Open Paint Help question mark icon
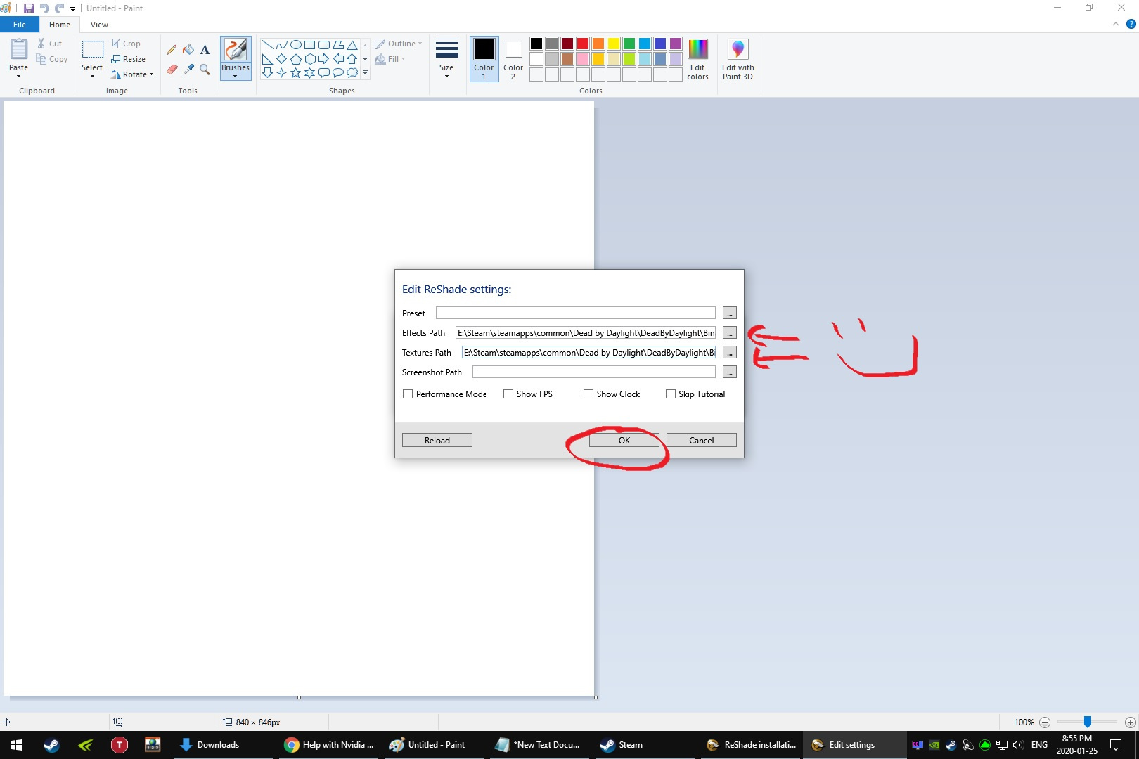 pos(1131,24)
